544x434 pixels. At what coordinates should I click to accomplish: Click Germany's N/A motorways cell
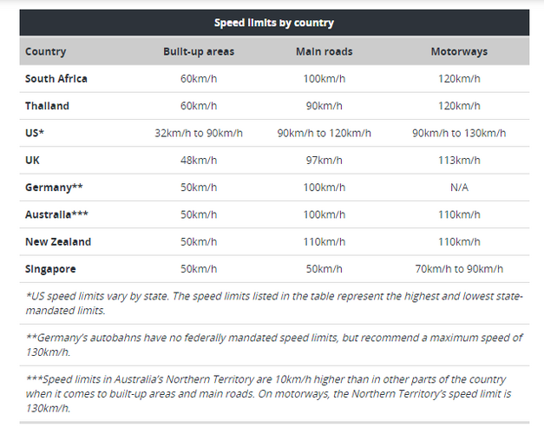click(x=459, y=187)
